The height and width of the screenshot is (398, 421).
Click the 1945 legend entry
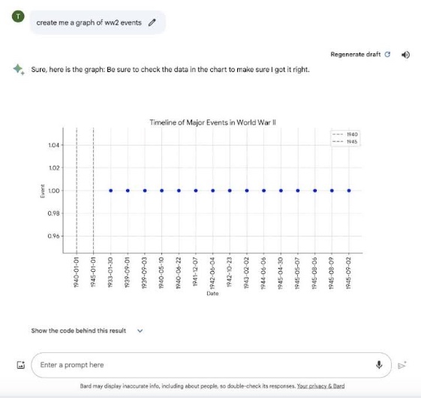[x=345, y=142]
